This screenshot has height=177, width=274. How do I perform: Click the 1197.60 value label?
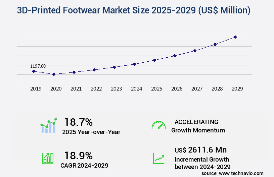pyautogui.click(x=38, y=66)
